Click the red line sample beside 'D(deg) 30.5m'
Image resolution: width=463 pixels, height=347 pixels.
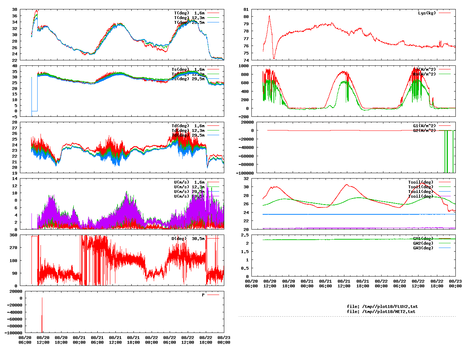213,239
